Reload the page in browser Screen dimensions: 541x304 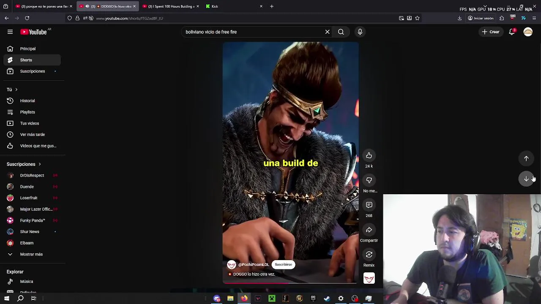click(x=27, y=18)
